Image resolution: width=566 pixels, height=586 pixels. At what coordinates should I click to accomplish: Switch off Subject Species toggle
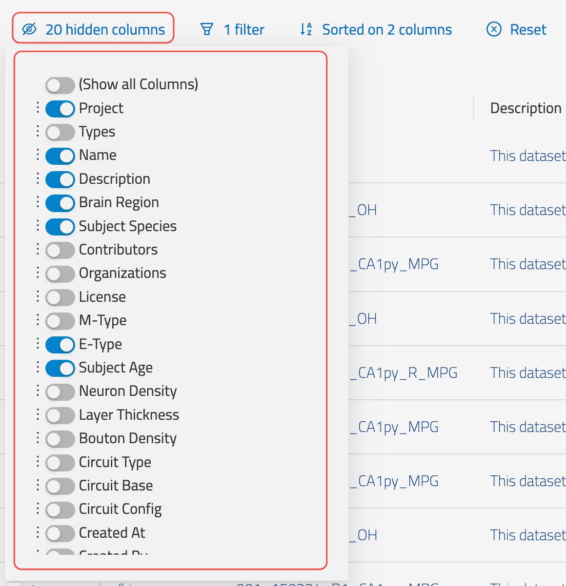tap(60, 227)
